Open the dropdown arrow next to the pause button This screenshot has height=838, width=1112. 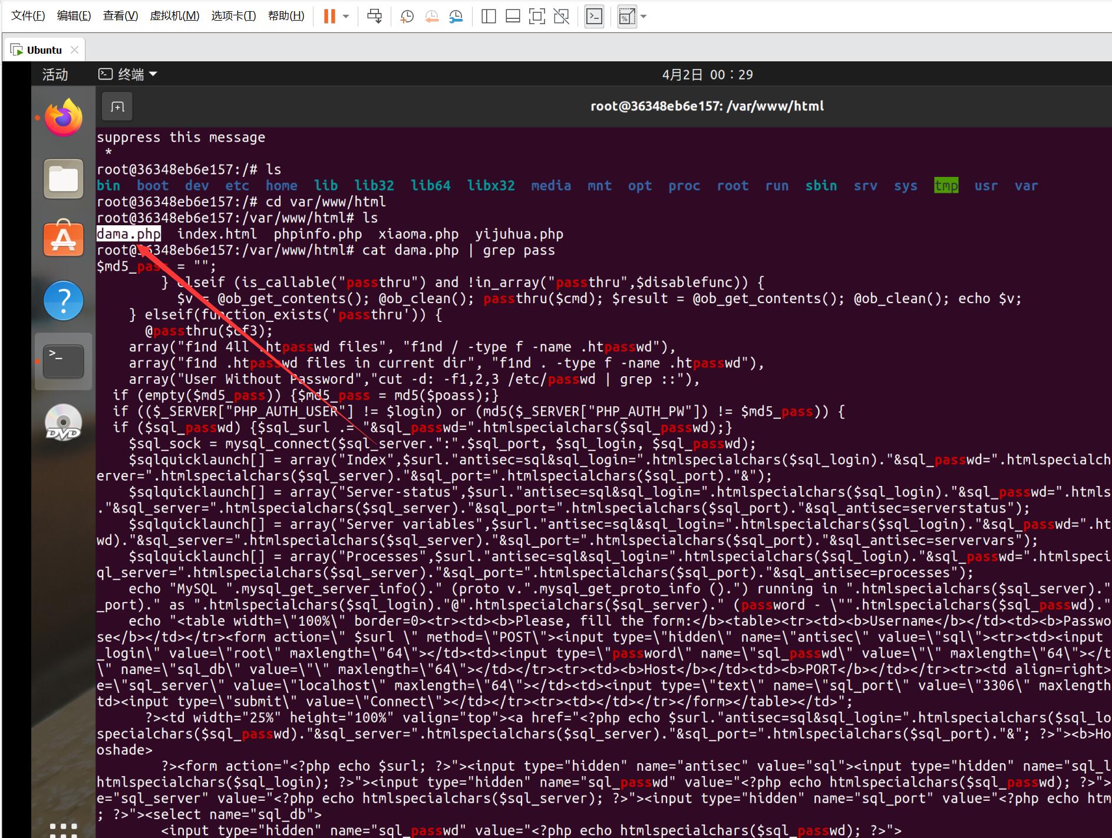click(346, 17)
